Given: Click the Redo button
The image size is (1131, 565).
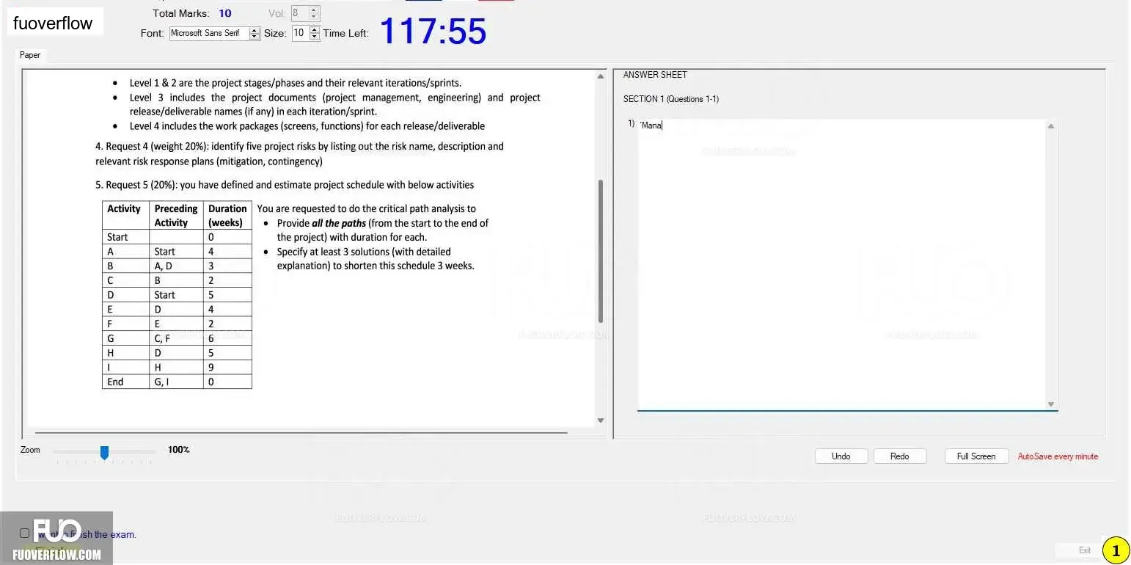Looking at the screenshot, I should (900, 456).
